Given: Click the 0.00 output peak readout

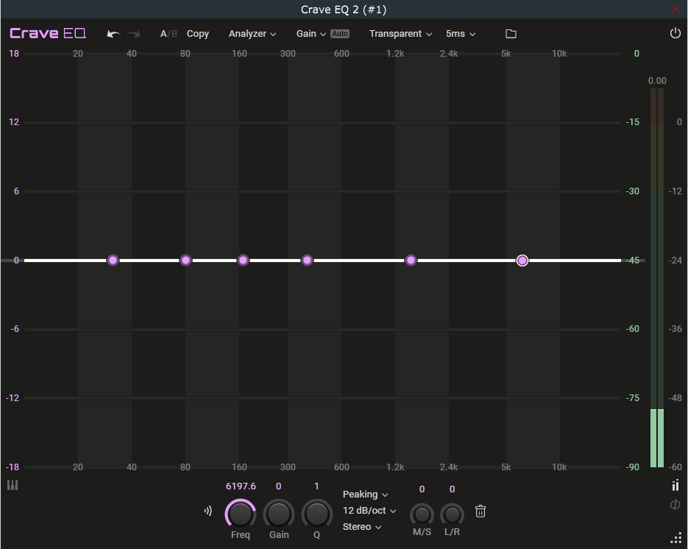Looking at the screenshot, I should point(657,81).
